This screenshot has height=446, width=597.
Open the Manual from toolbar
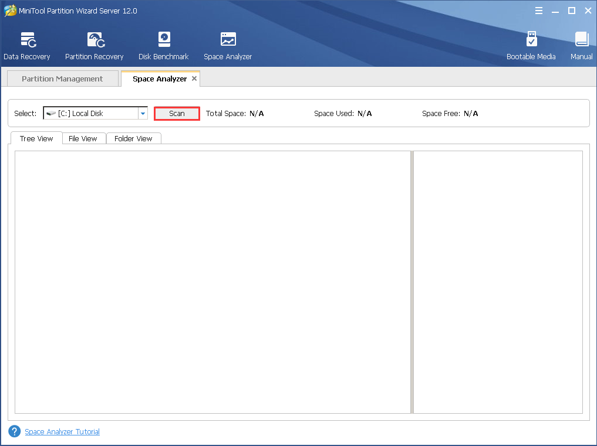tap(581, 46)
